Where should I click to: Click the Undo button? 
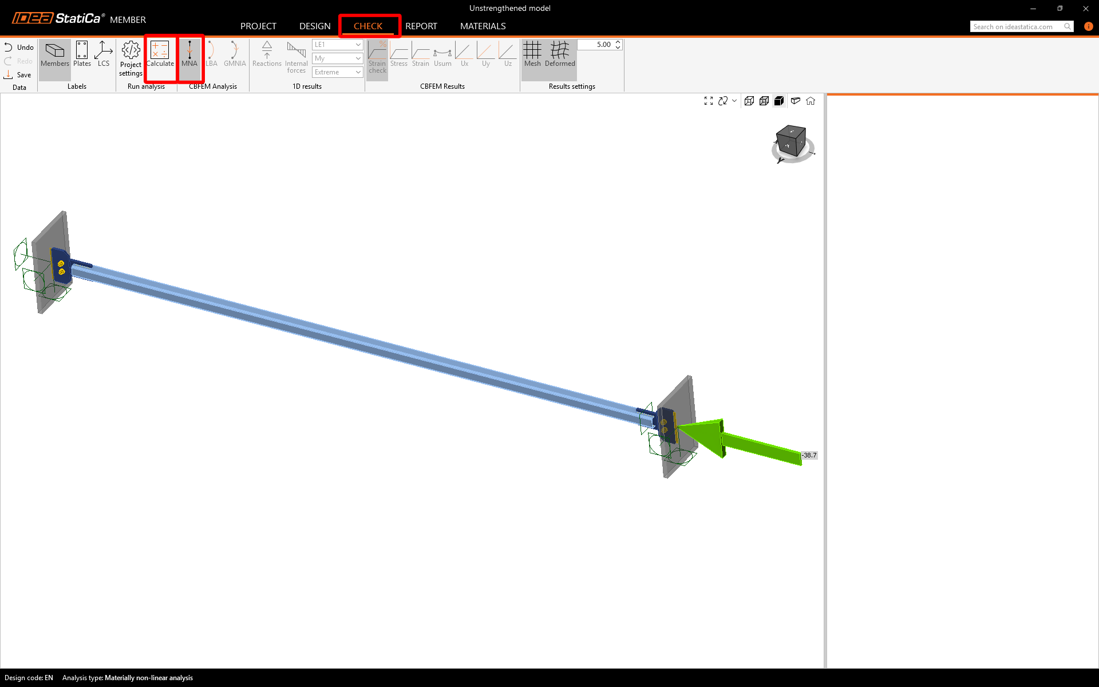[x=19, y=48]
